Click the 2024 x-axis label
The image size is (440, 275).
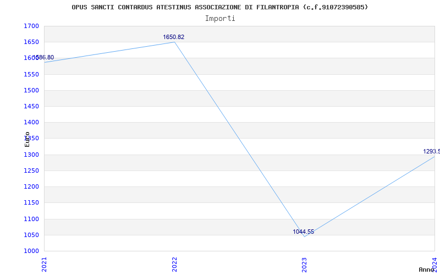(x=435, y=265)
